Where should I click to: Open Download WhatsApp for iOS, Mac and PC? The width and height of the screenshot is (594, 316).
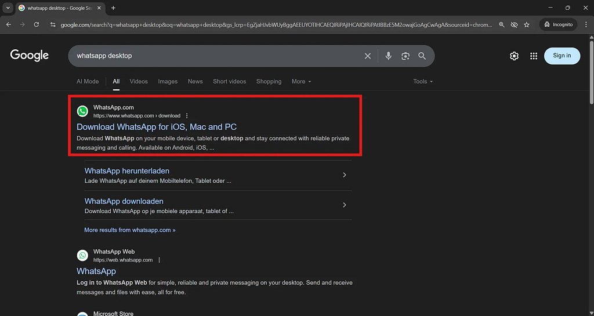[157, 127]
